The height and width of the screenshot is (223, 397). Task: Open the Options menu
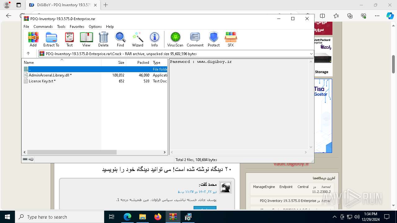coord(95,27)
